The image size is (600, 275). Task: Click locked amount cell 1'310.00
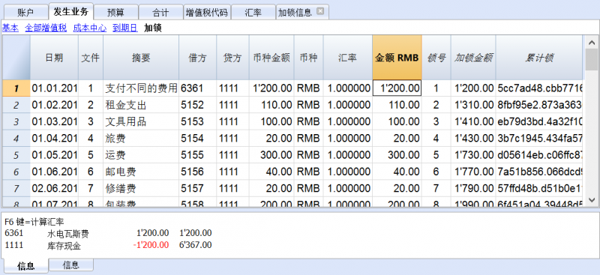click(x=473, y=105)
